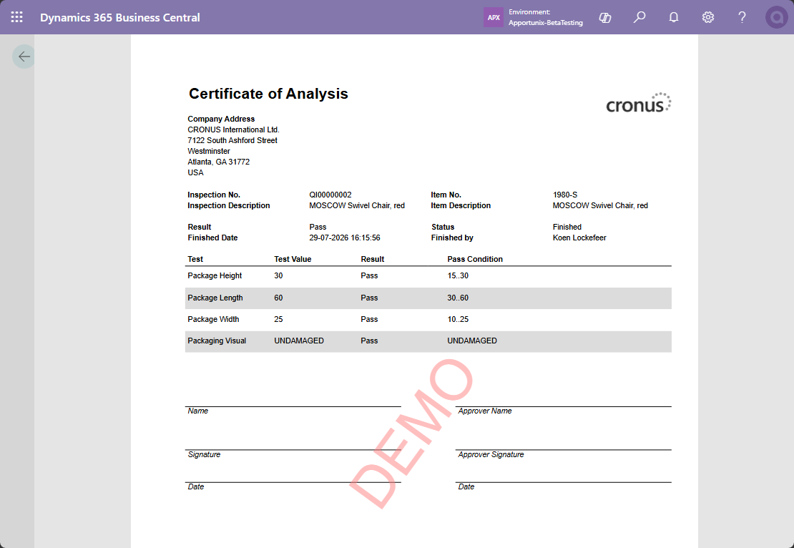Open the settings gear menu
This screenshot has width=794, height=548.
pos(708,17)
